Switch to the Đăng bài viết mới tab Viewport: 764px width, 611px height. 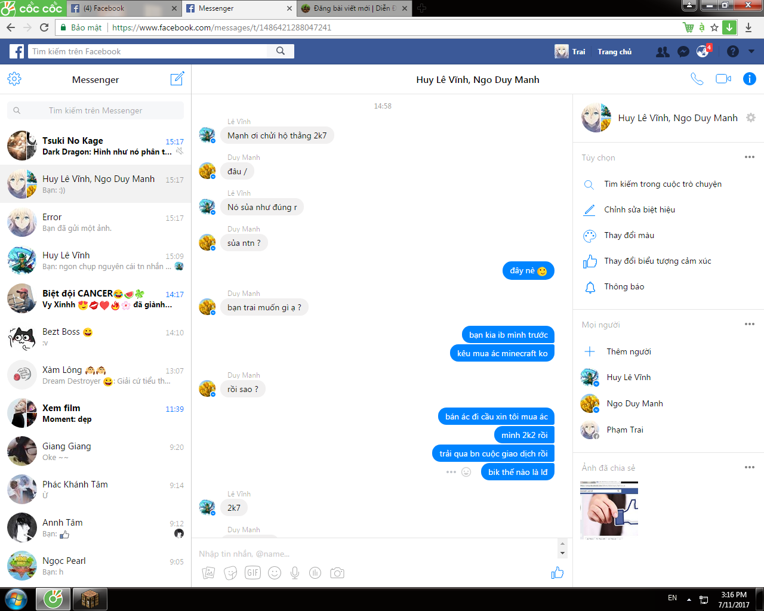[355, 8]
